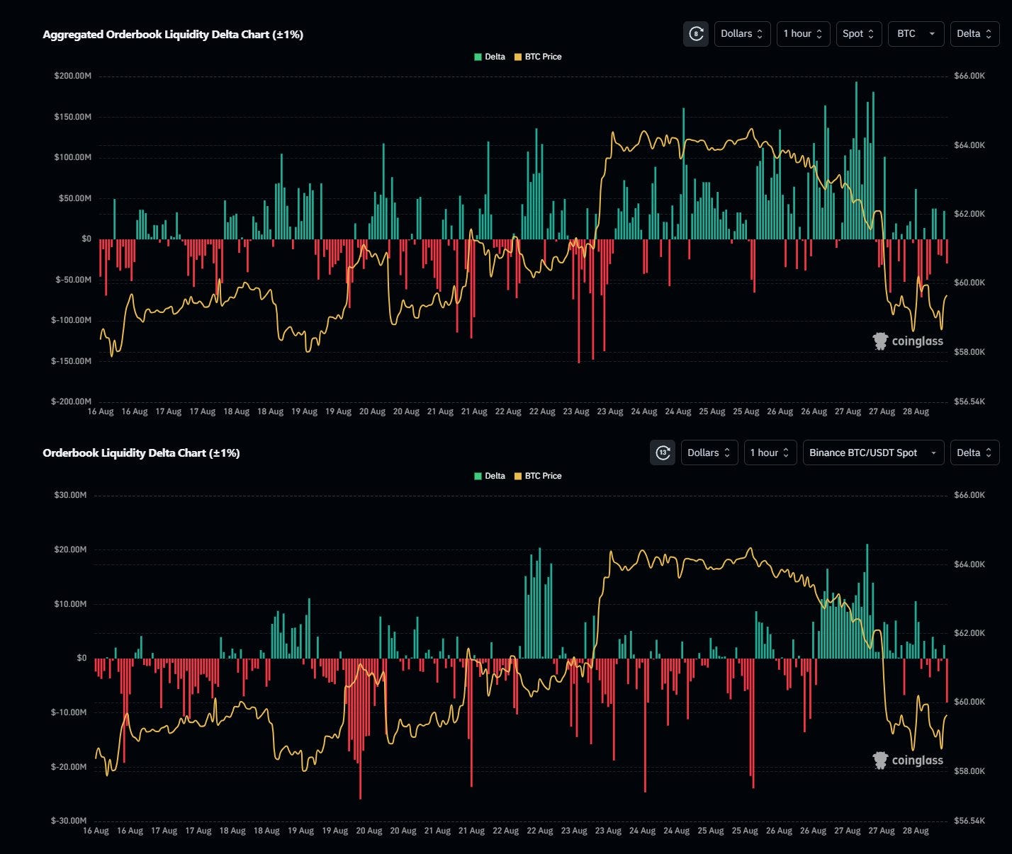Click the $100.00M axis label
This screenshot has height=854, width=1012.
coord(72,157)
